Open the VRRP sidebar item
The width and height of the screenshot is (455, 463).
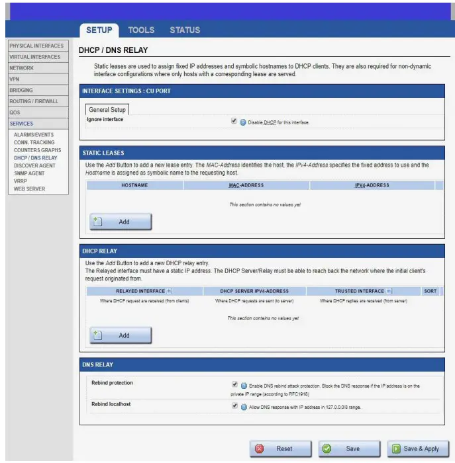[20, 181]
